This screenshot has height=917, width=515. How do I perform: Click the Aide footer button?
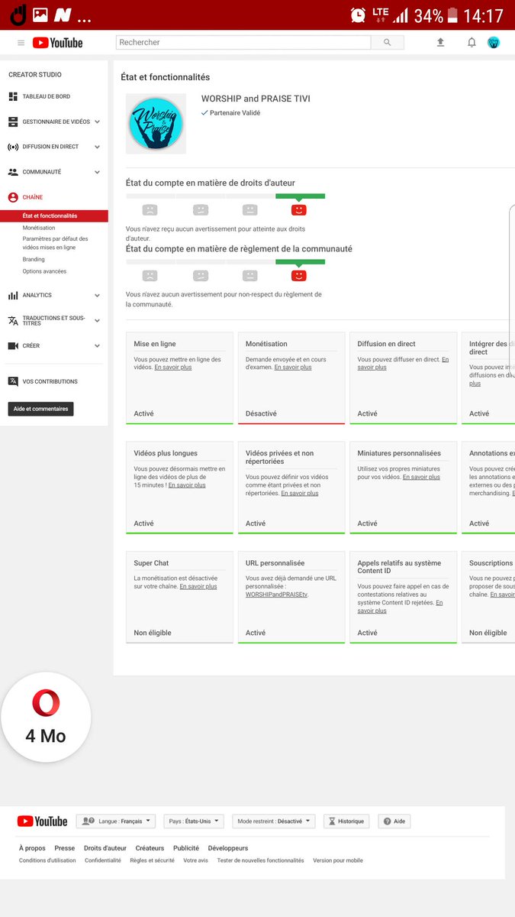pos(394,821)
